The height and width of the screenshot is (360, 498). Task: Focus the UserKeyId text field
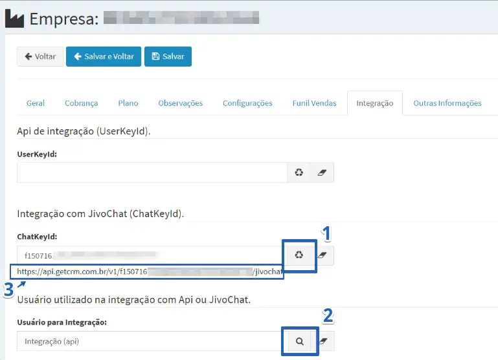pyautogui.click(x=152, y=173)
